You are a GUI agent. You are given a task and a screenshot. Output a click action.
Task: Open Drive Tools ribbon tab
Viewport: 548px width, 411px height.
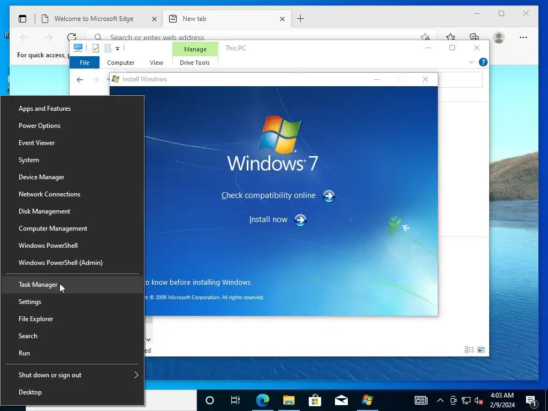click(195, 63)
